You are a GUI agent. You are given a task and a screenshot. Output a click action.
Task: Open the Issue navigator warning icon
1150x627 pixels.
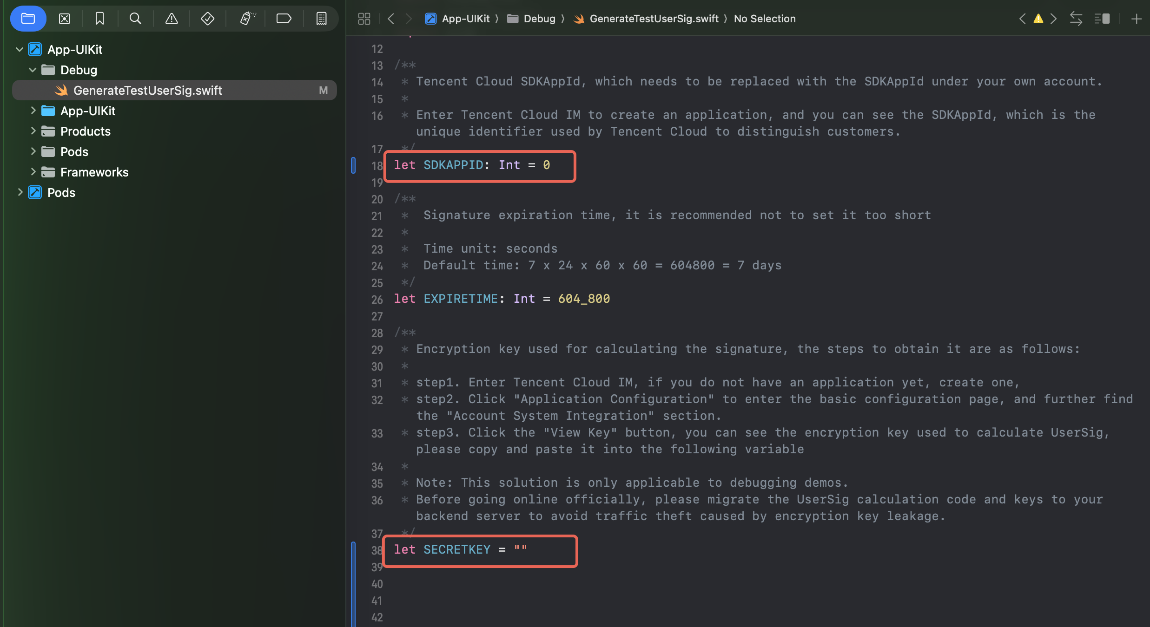172,19
